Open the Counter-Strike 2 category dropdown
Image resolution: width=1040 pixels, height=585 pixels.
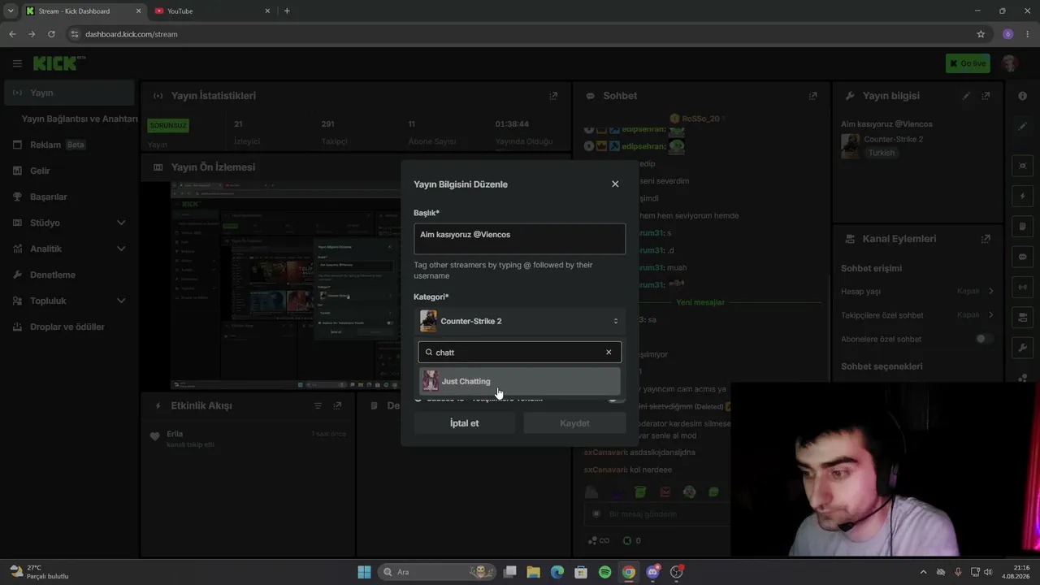point(520,321)
